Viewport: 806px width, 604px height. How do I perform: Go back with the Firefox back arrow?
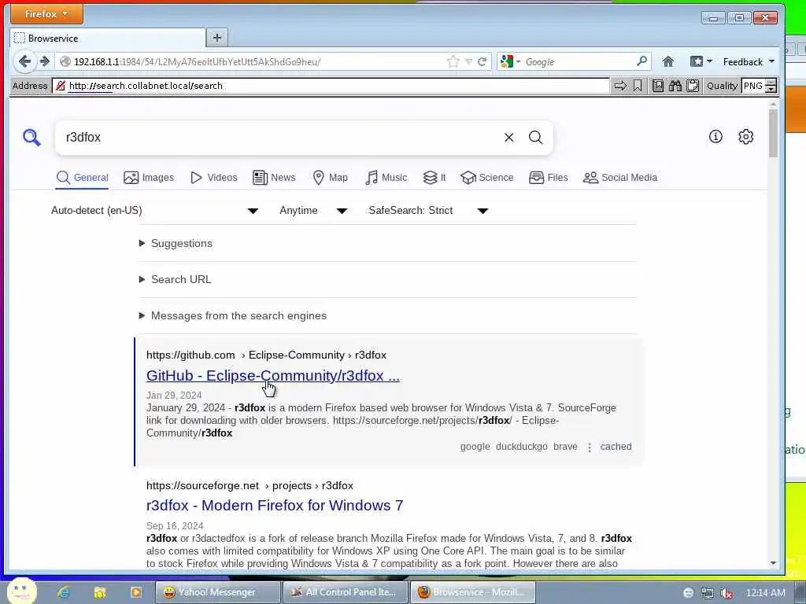(24, 61)
